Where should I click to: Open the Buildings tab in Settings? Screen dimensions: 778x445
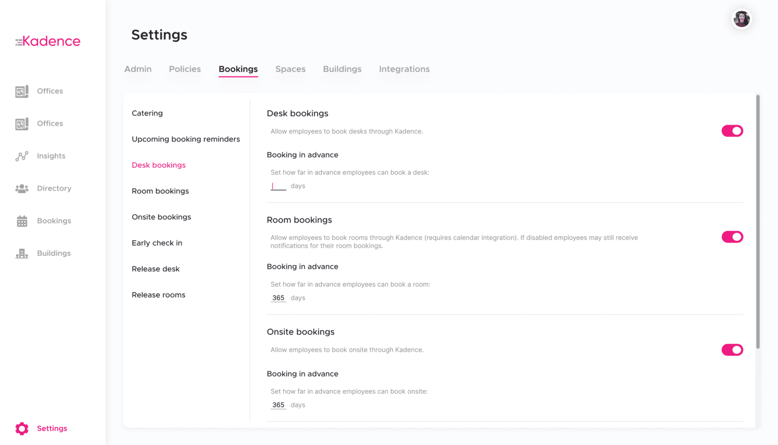(342, 69)
